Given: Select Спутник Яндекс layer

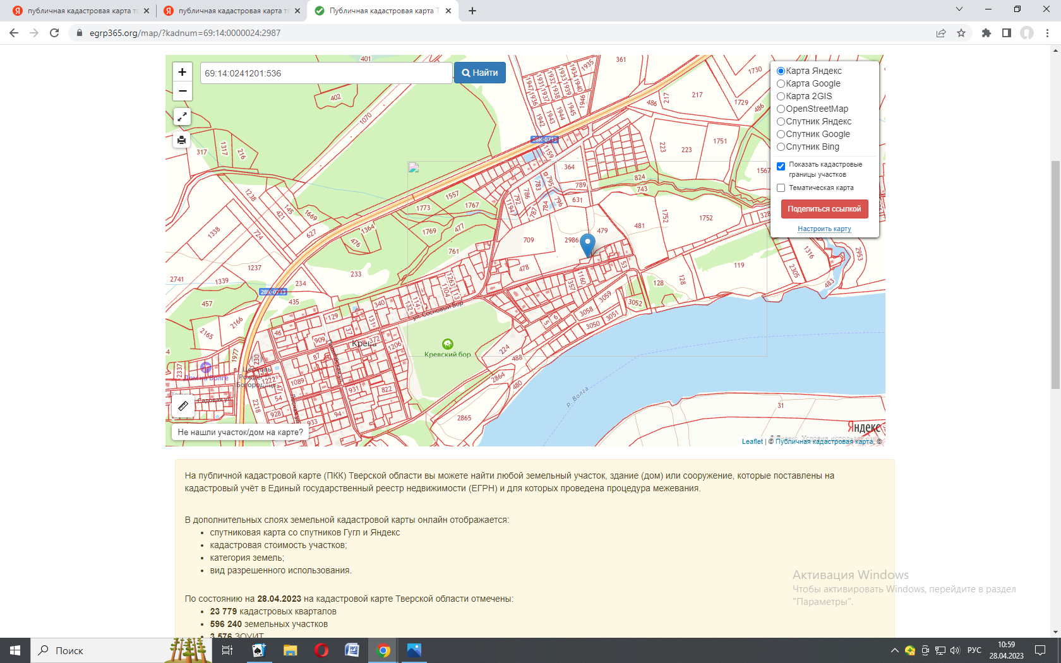Looking at the screenshot, I should click(x=781, y=121).
